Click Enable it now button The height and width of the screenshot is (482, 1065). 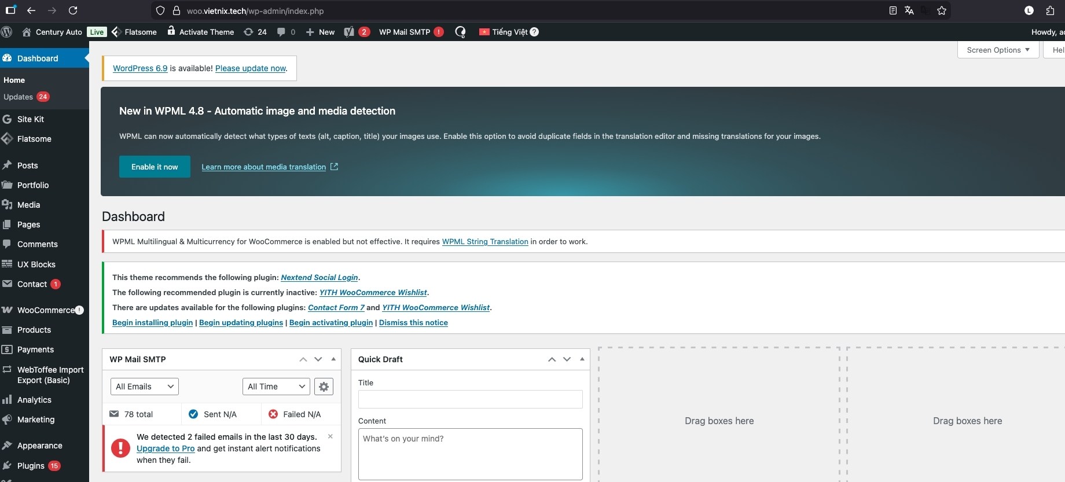(x=155, y=167)
